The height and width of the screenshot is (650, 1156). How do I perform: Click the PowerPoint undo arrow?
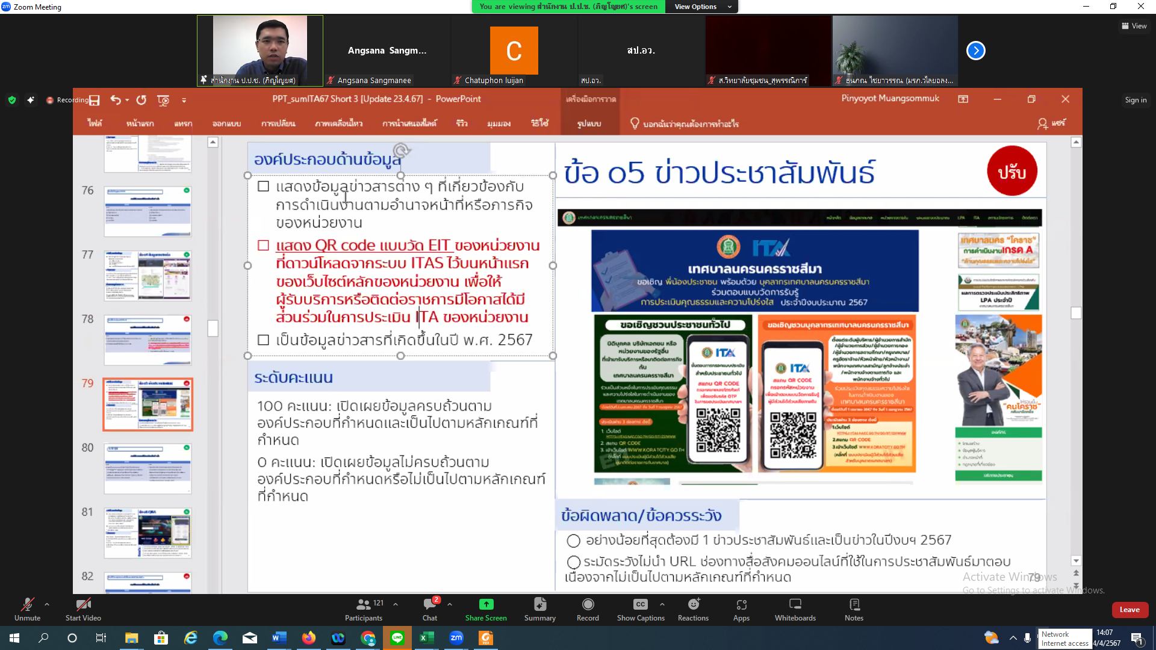pyautogui.click(x=116, y=100)
